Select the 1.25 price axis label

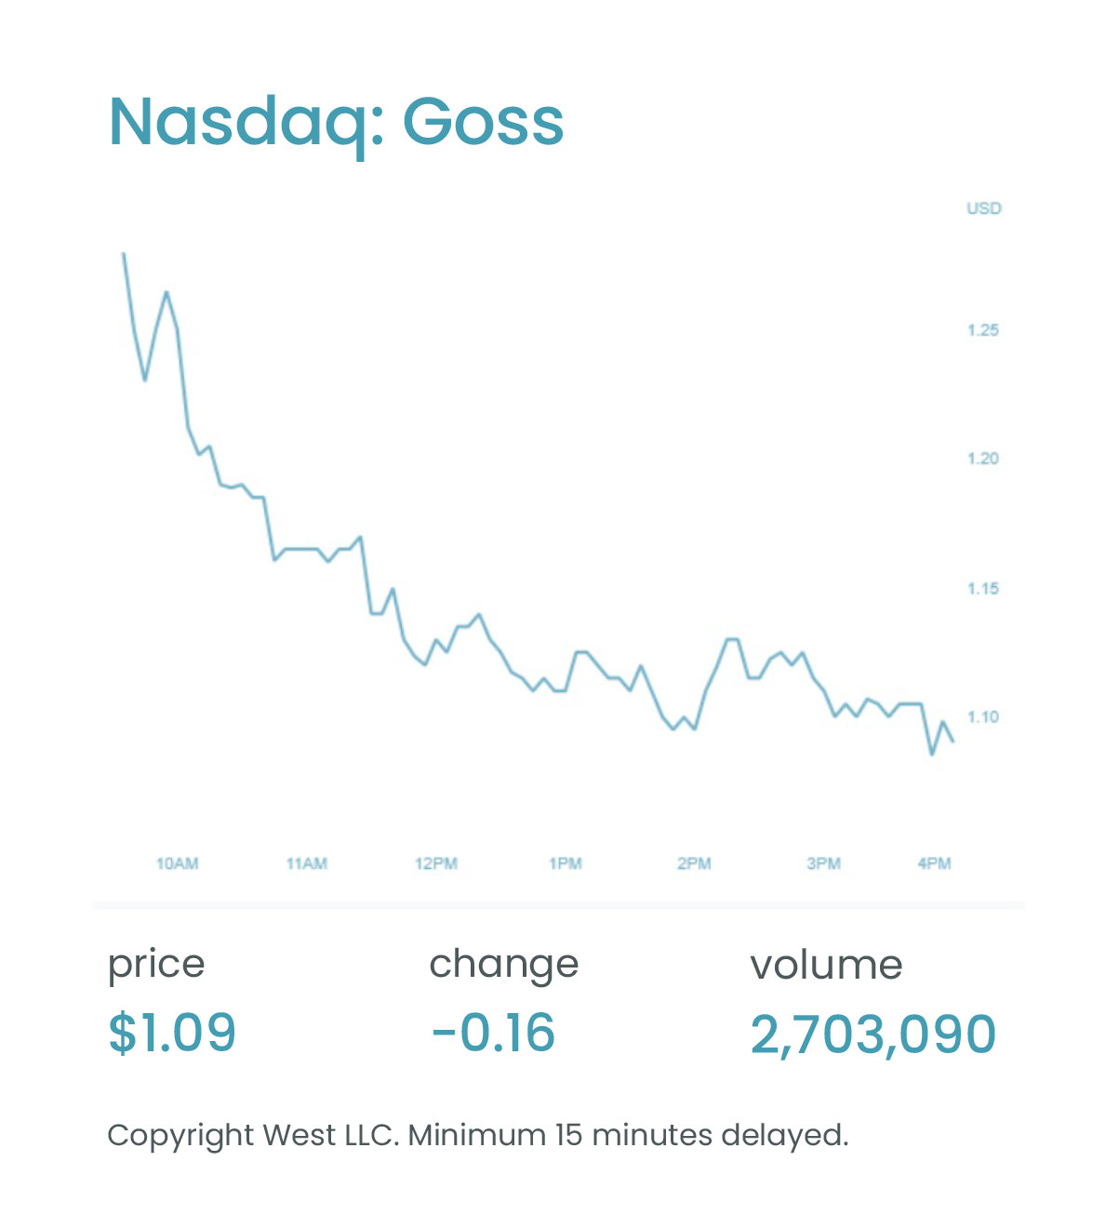pyautogui.click(x=982, y=330)
